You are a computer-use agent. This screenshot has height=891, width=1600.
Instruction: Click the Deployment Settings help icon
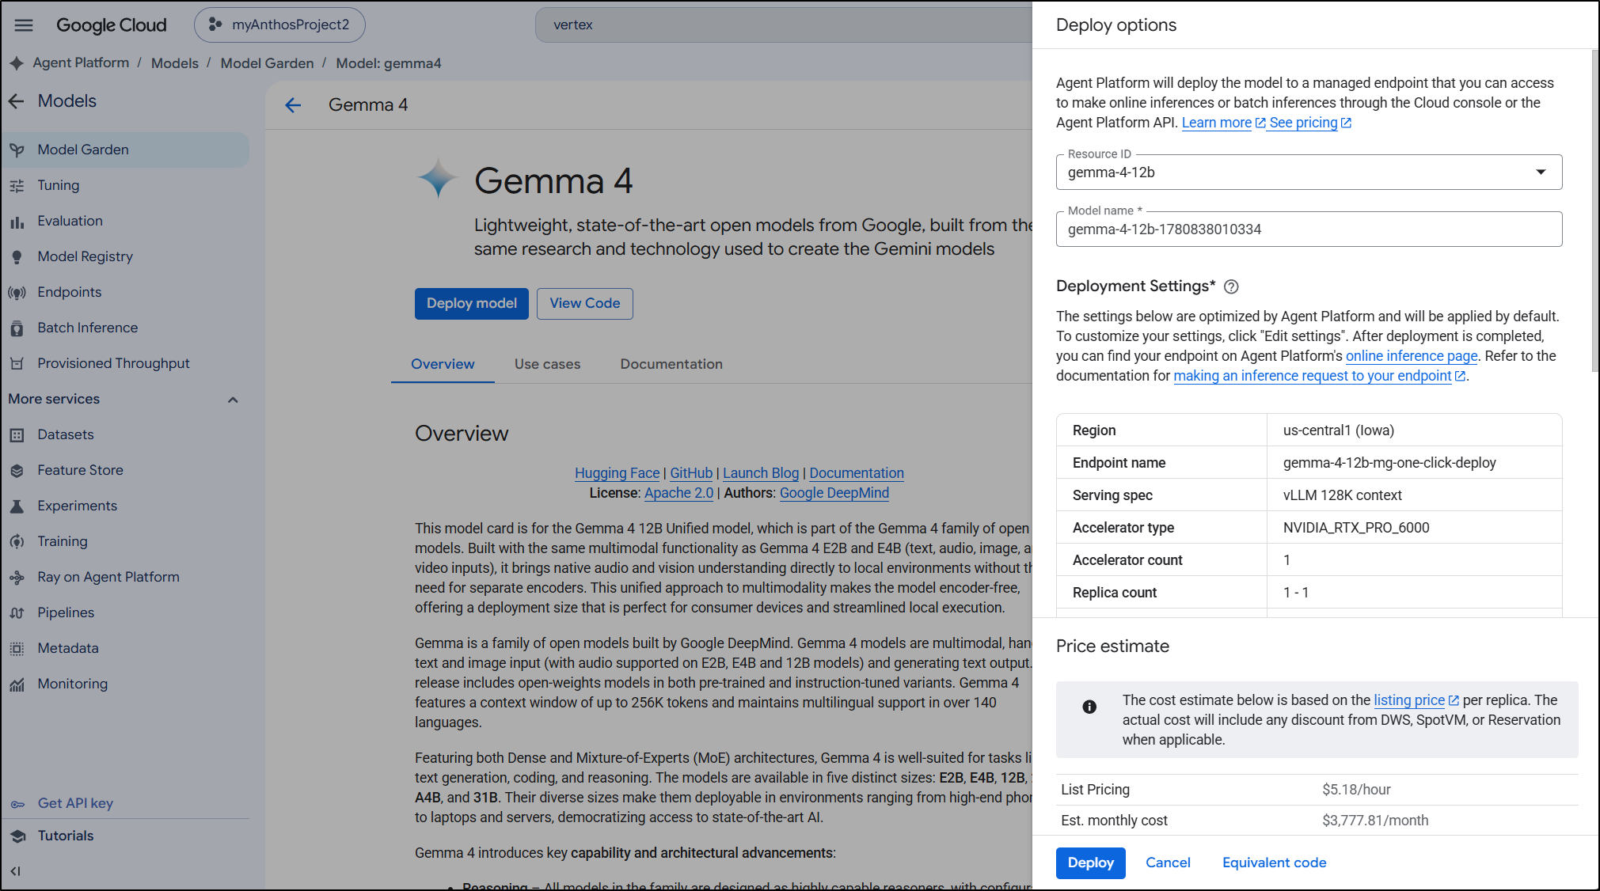click(1231, 286)
